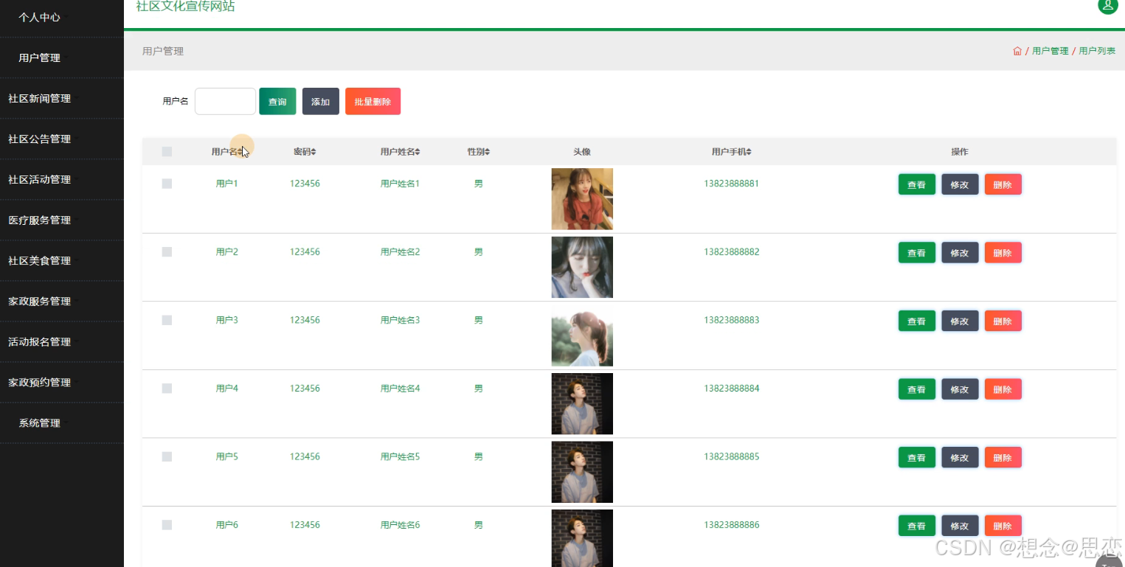Open 家政预约管理 sidebar menu
The width and height of the screenshot is (1125, 567).
click(62, 382)
